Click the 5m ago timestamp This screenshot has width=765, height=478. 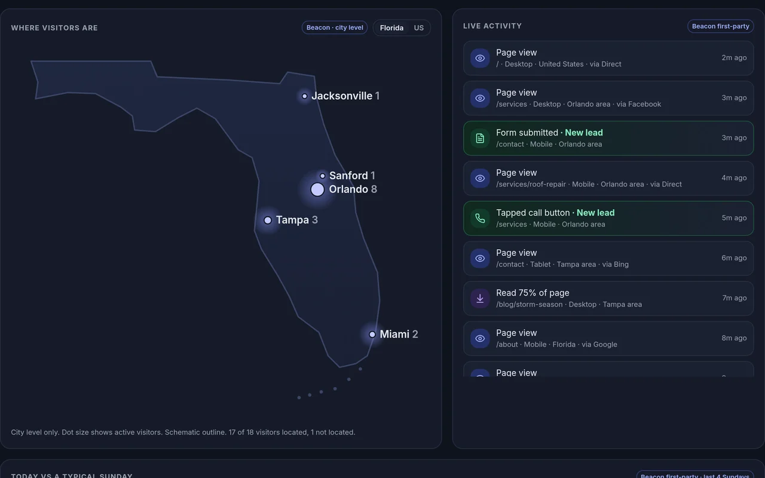point(734,218)
